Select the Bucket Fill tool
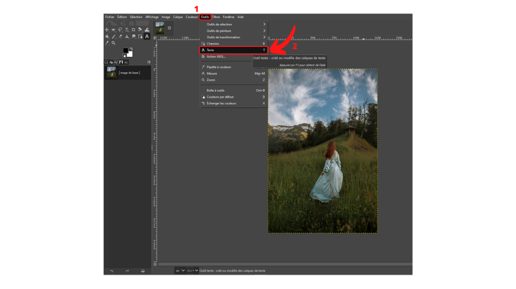The width and height of the screenshot is (516, 289). click(107, 37)
